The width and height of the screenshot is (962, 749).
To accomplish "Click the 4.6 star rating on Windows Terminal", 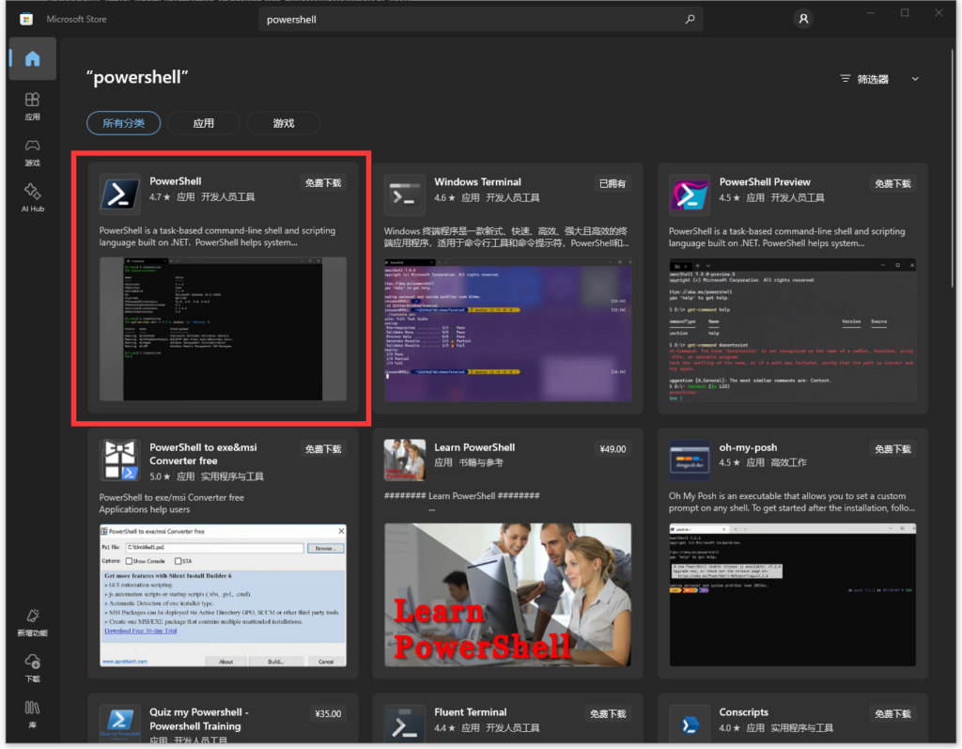I will (444, 197).
